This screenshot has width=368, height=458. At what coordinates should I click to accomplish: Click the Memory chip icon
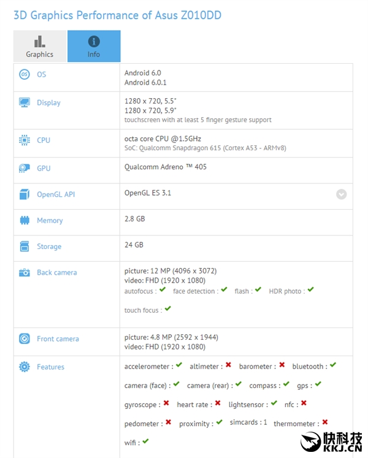coord(25,220)
